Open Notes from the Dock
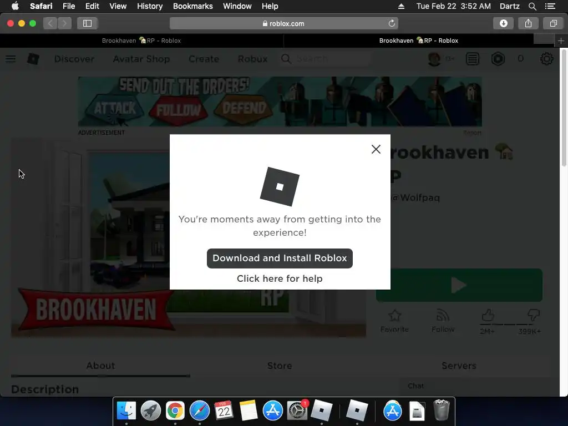The width and height of the screenshot is (568, 426). (248, 410)
